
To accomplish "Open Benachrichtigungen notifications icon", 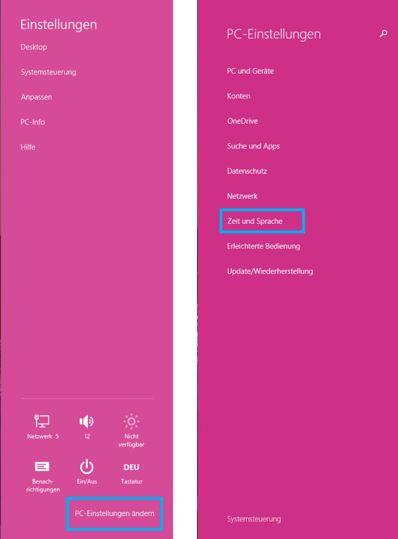I will [43, 467].
